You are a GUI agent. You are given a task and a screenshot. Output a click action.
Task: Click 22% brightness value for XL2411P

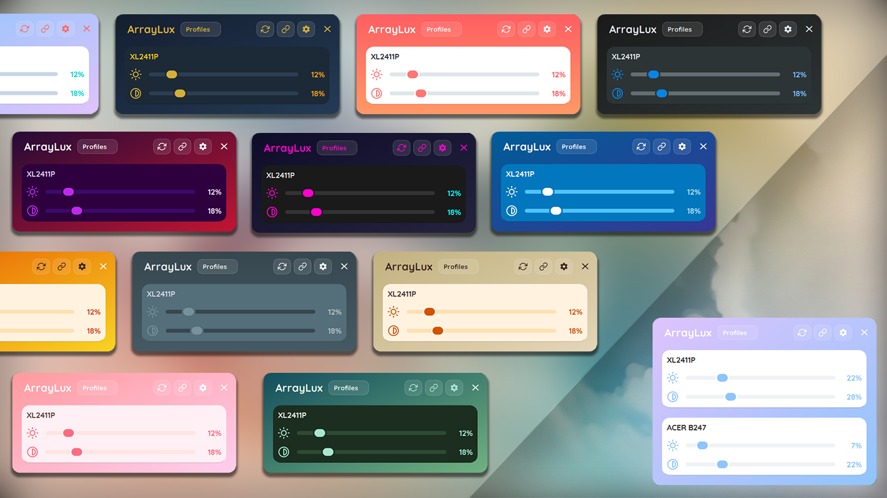tap(854, 378)
